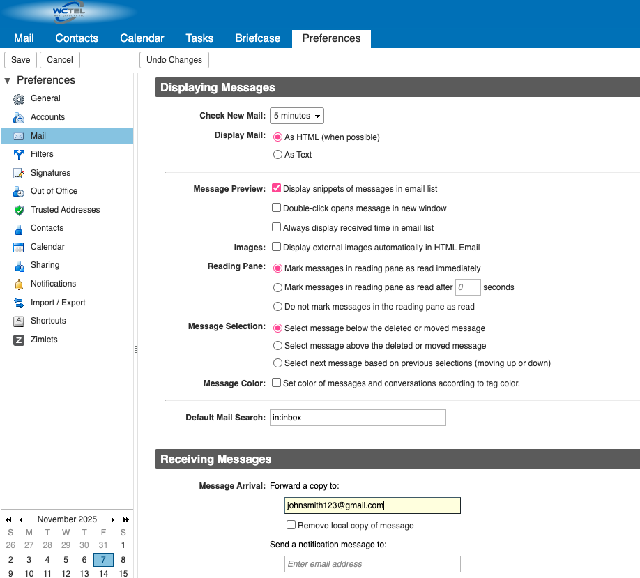The image size is (640, 578).
Task: Switch to the Calendar tab
Action: (142, 38)
